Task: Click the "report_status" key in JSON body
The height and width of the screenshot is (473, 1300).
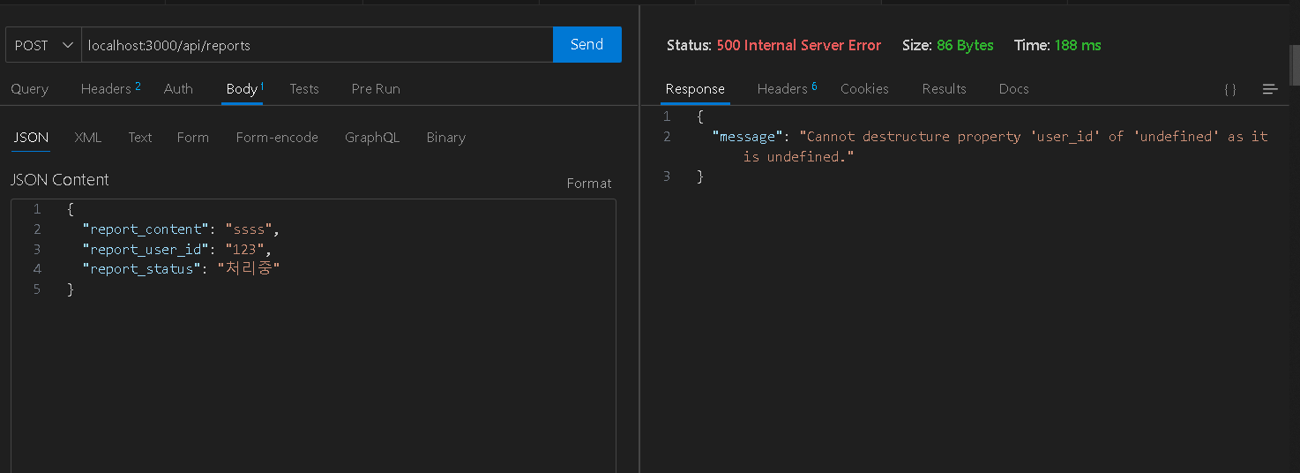Action: pos(141,269)
